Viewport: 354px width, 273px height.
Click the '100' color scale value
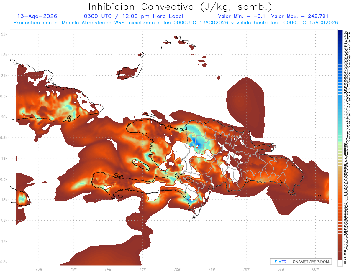pos(347,142)
